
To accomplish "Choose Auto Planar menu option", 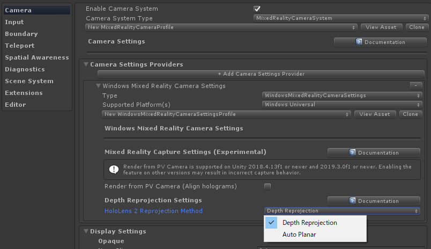I will pyautogui.click(x=315, y=235).
